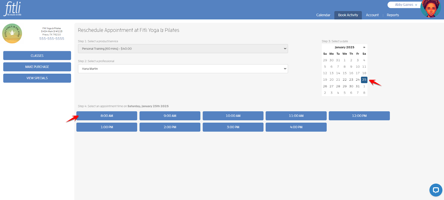Open the Reports menu item
This screenshot has width=444, height=200.
pyautogui.click(x=393, y=15)
